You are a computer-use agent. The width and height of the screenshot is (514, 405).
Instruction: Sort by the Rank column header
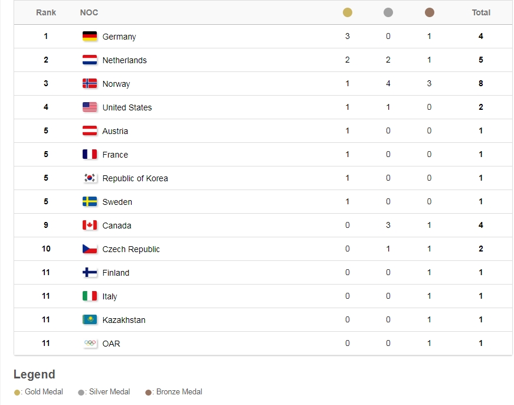coord(46,12)
